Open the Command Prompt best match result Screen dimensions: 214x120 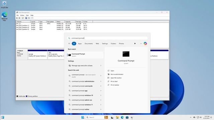[85, 55]
